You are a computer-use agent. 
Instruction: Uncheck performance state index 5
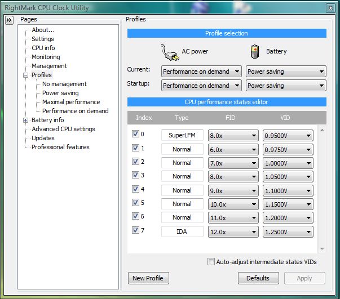point(135,203)
